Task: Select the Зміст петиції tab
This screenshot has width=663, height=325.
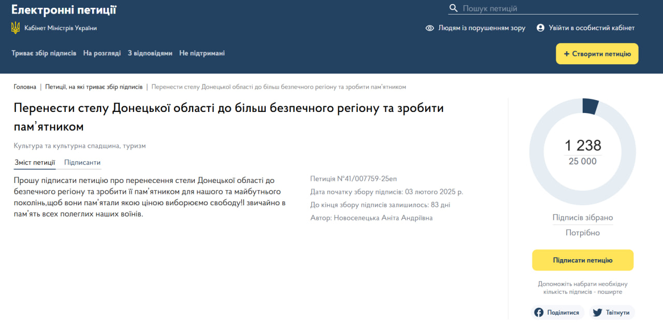Action: pos(35,162)
